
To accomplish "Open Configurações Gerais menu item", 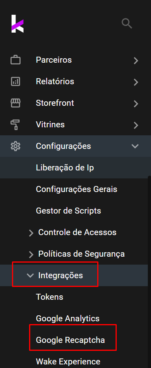I will tap(76, 189).
